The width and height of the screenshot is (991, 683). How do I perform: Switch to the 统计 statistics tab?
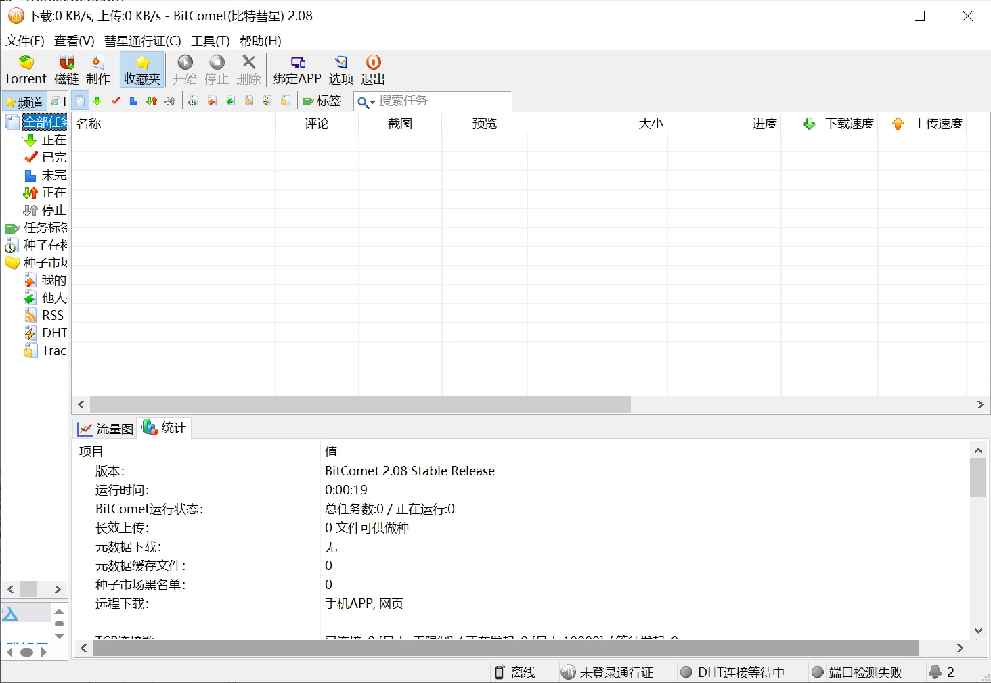pos(164,428)
